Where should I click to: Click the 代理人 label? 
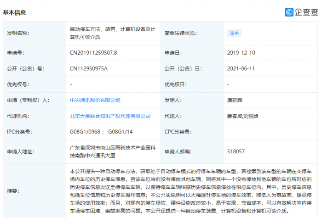173,116
